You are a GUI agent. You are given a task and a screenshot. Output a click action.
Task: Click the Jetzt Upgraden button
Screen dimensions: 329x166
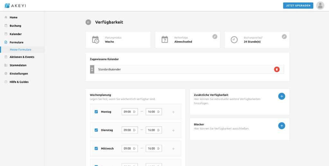point(298,5)
